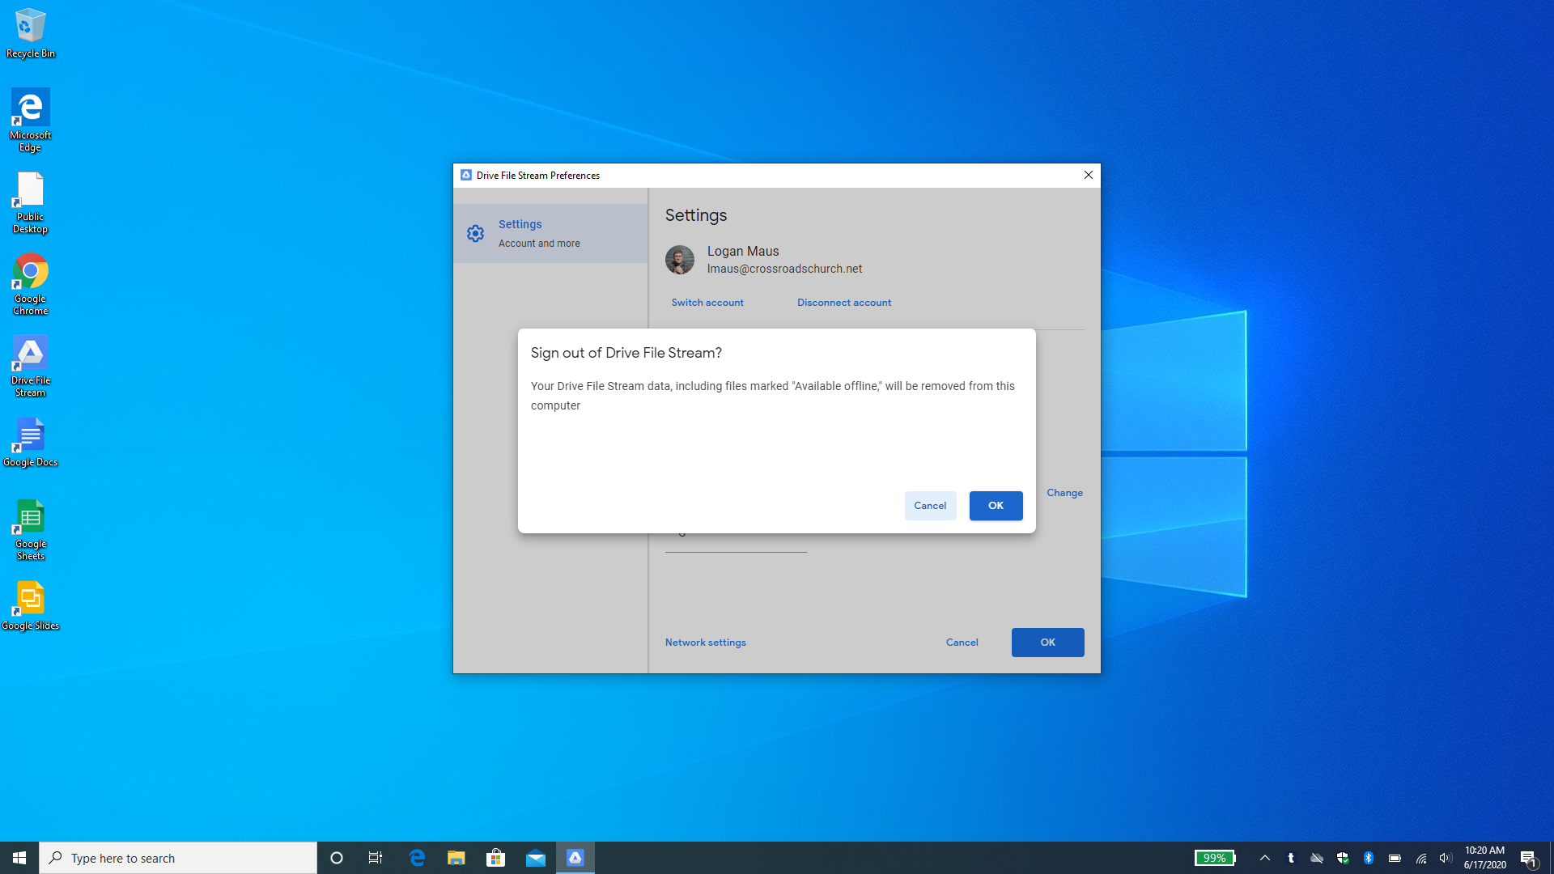Close the Drive File Stream Preferences window
1554x874 pixels.
pyautogui.click(x=1089, y=175)
